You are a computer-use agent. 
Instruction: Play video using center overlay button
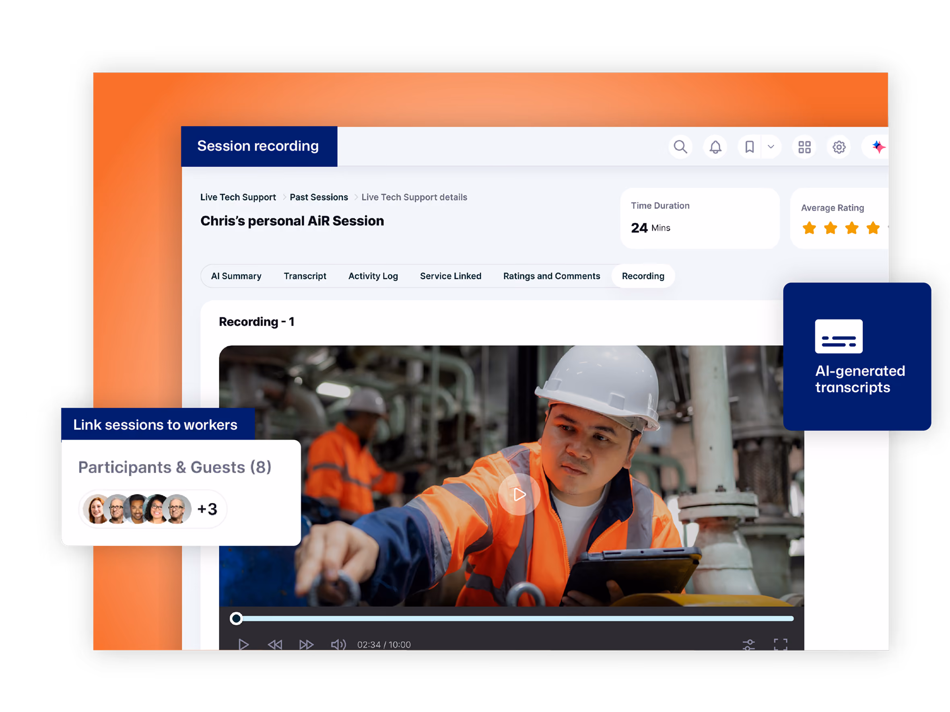tap(519, 494)
